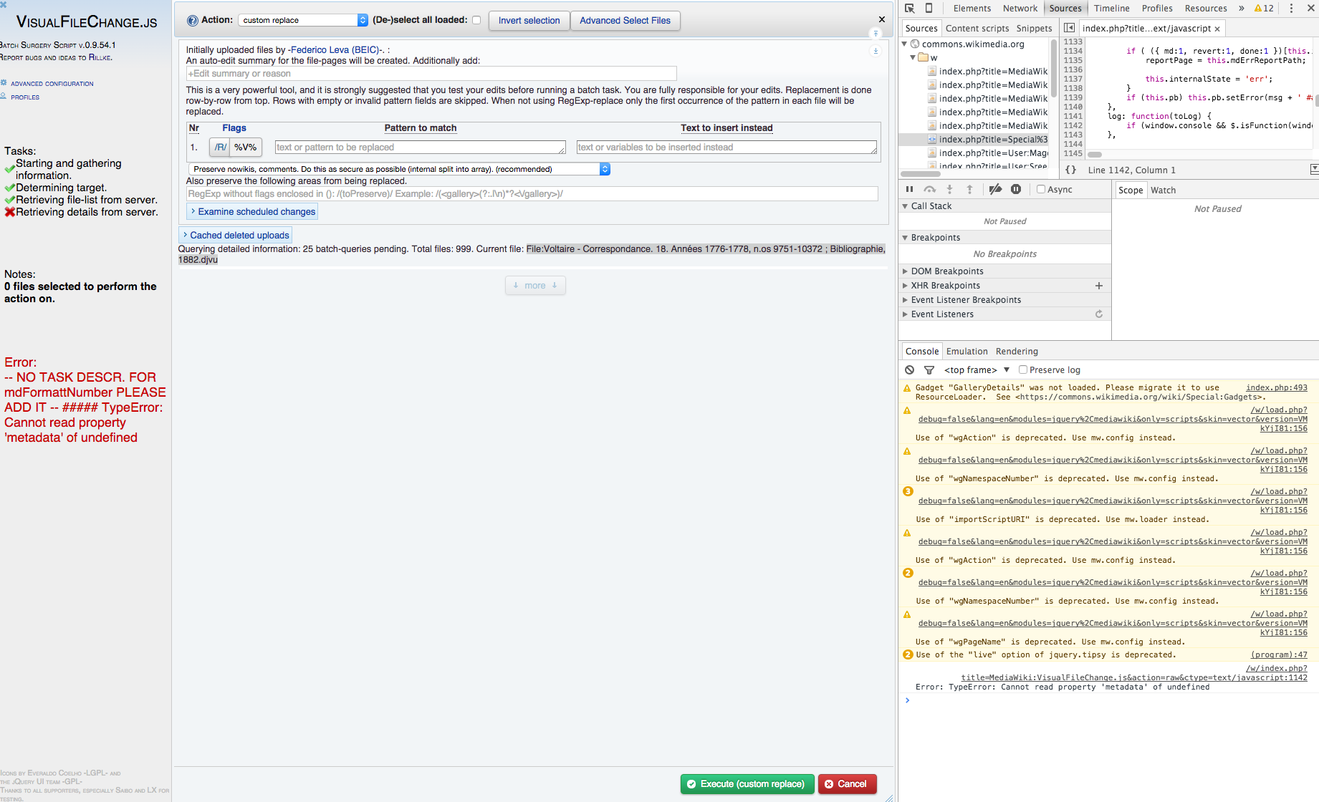Switch to the Watch tab
1319x802 pixels.
[x=1163, y=190]
